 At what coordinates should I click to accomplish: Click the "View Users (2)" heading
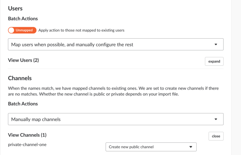tap(23, 60)
